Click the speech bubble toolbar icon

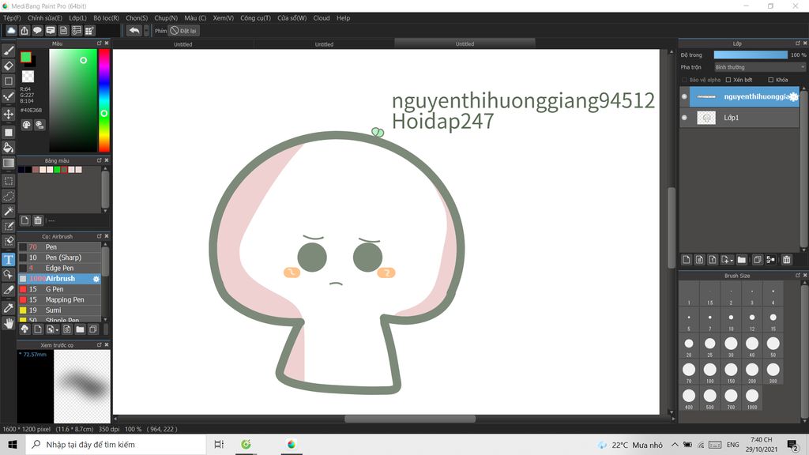pyautogui.click(x=37, y=31)
